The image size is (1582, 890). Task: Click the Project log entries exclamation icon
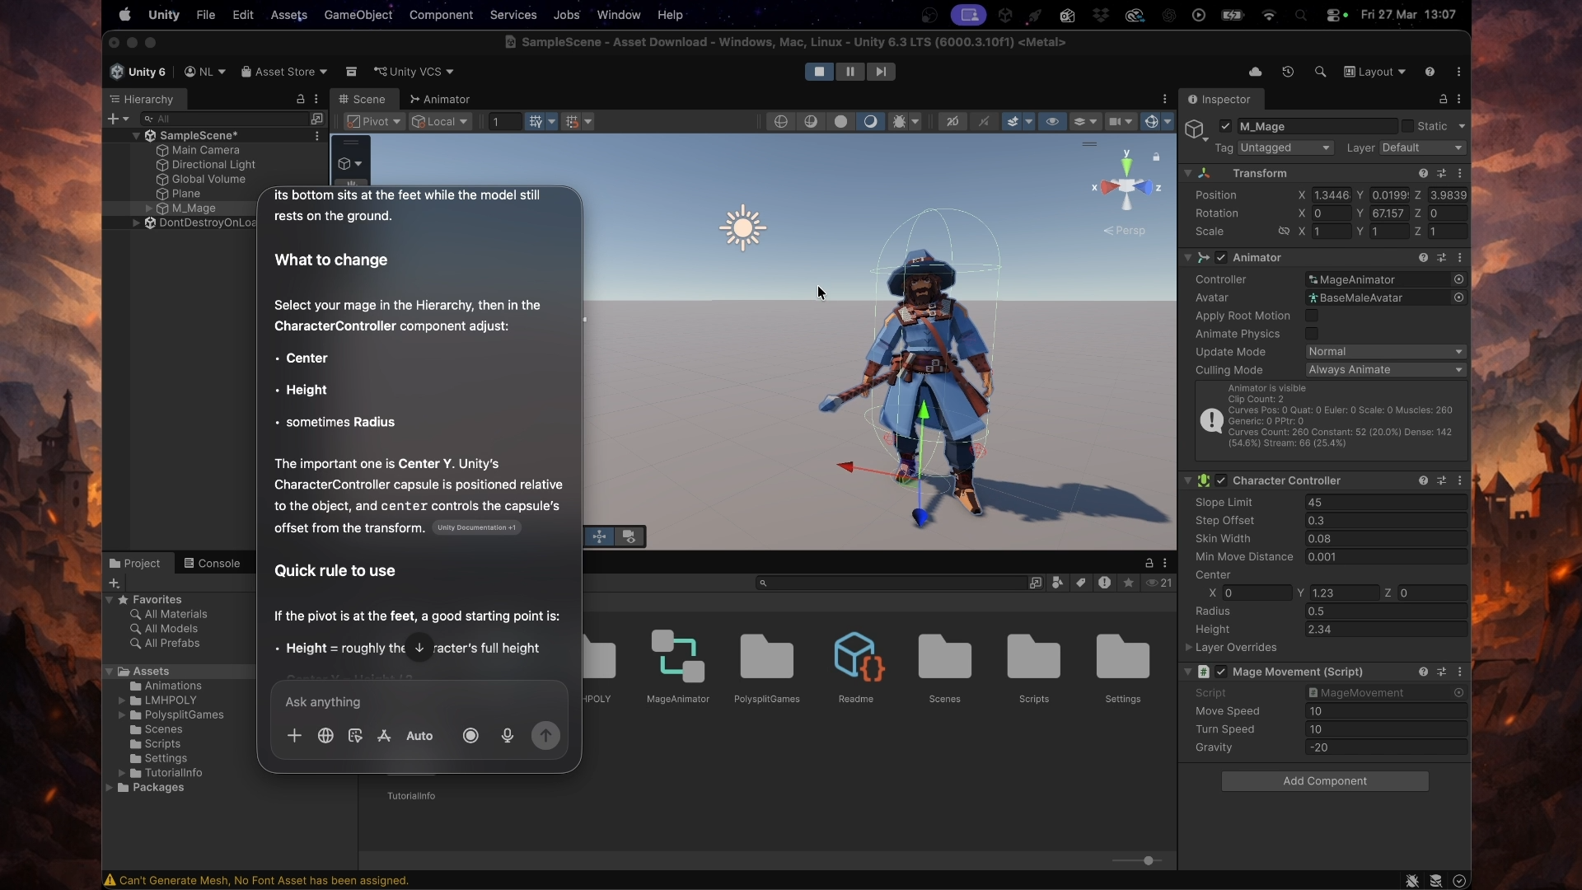(x=1104, y=583)
